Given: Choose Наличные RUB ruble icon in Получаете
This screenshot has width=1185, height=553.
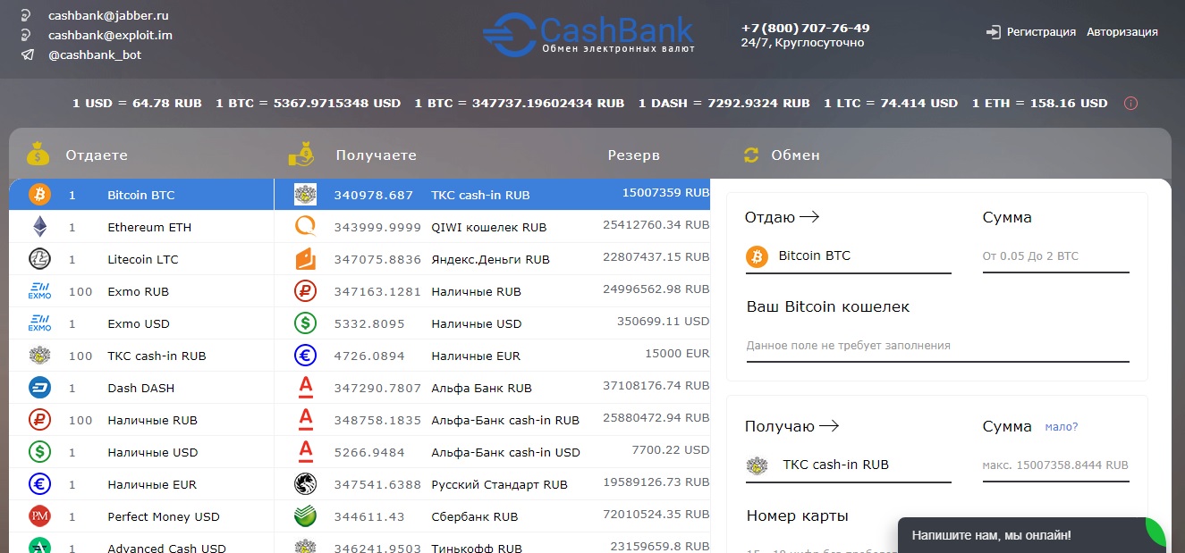Looking at the screenshot, I should point(306,291).
